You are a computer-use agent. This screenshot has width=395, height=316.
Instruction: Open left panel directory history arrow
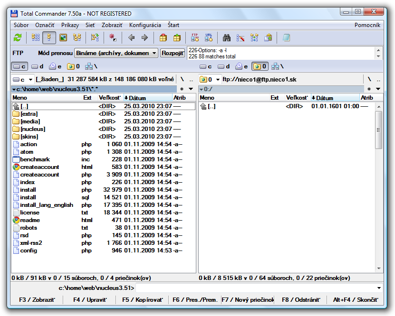click(x=191, y=89)
